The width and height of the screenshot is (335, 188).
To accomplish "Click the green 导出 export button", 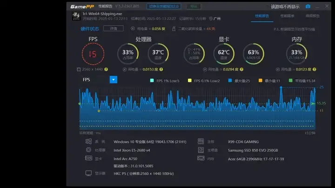I will (194, 6).
